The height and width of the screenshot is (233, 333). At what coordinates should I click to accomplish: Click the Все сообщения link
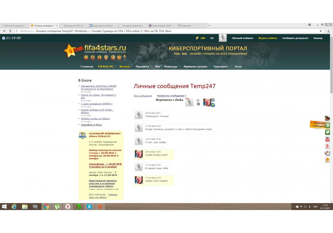(143, 96)
